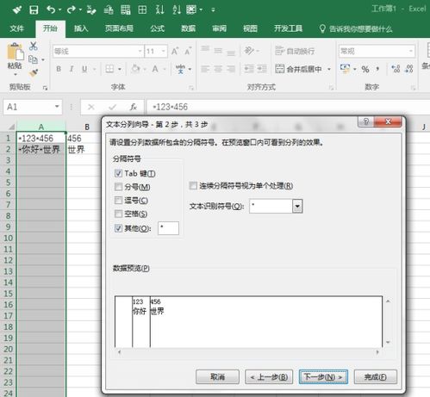430x397 pixels.
Task: Click the Paste clipboard icon
Action: coord(15,52)
